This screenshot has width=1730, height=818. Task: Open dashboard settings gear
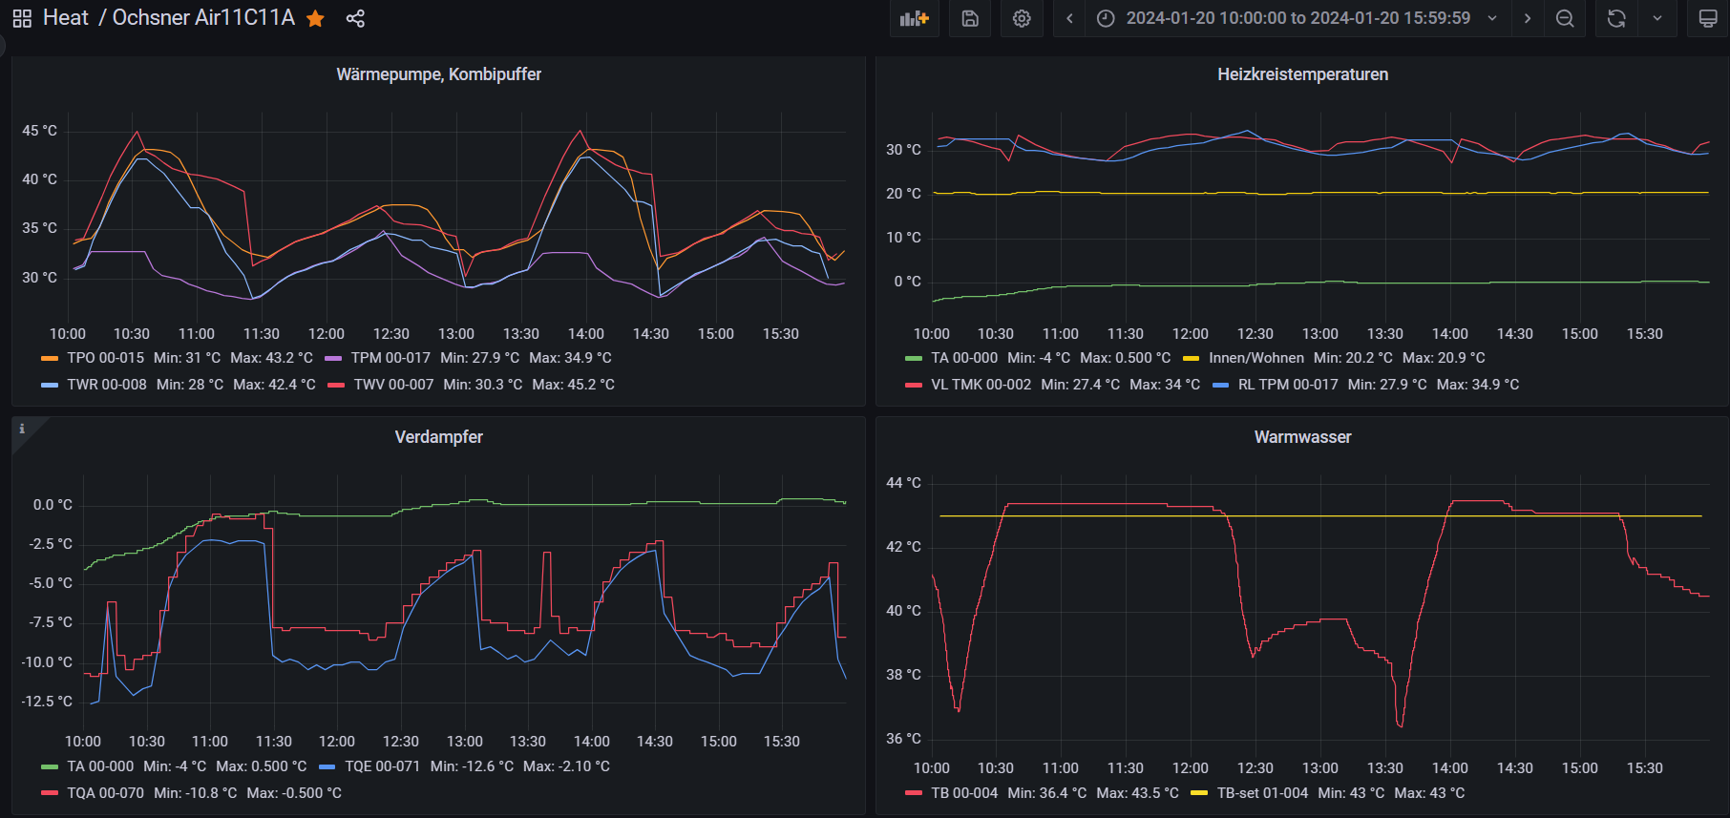click(x=1022, y=18)
